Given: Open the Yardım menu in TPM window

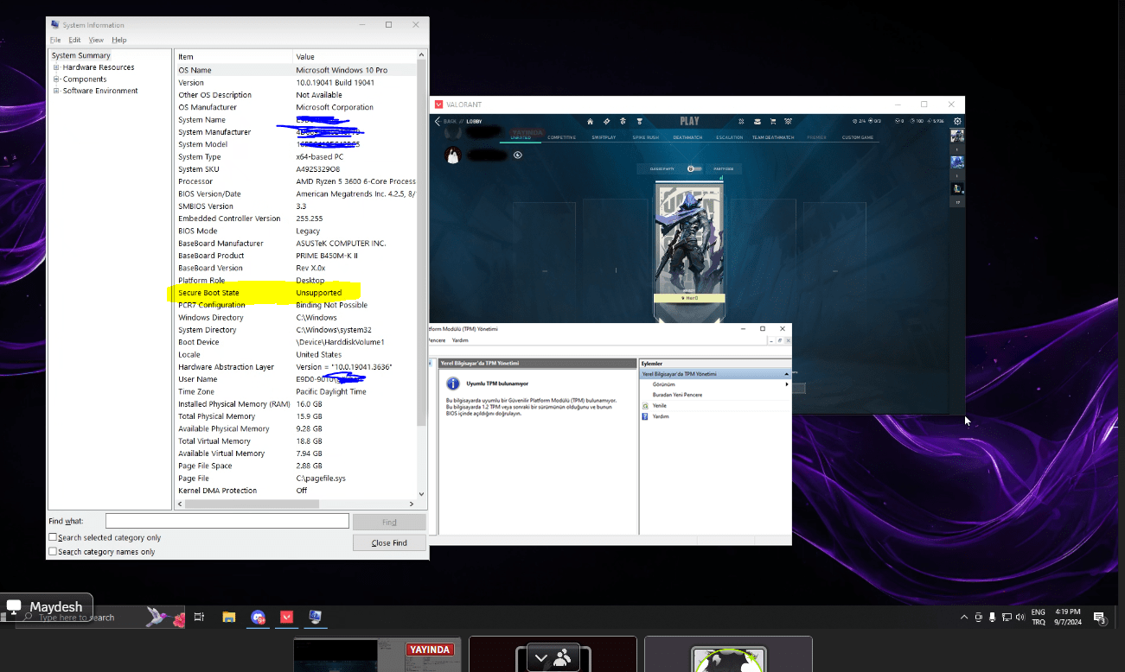Looking at the screenshot, I should point(460,340).
